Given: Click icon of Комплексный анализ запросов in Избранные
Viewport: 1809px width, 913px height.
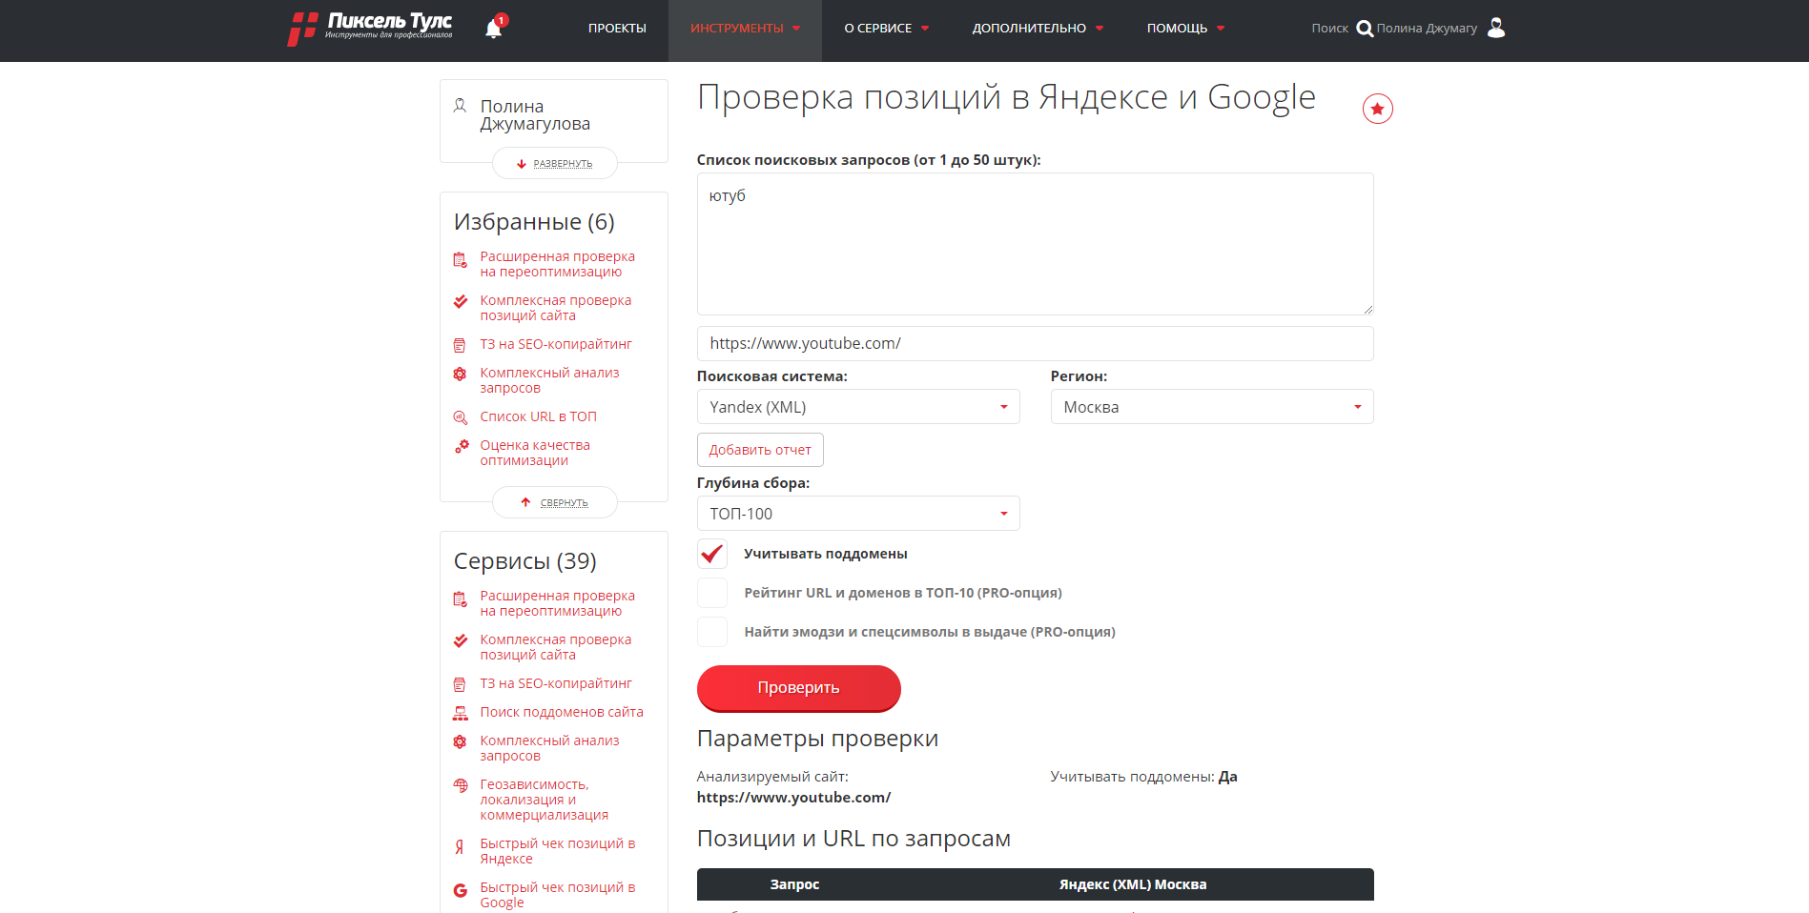Looking at the screenshot, I should pos(460,374).
